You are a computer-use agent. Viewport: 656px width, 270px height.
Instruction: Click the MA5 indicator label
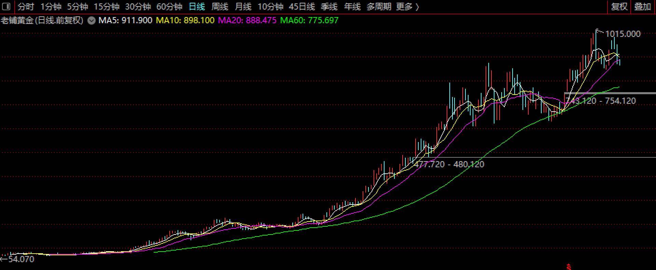point(125,20)
